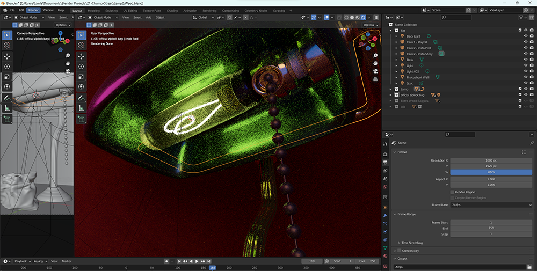Image resolution: width=537 pixels, height=271 pixels.
Task: Open the outliner filter dropdown
Action: [523, 18]
